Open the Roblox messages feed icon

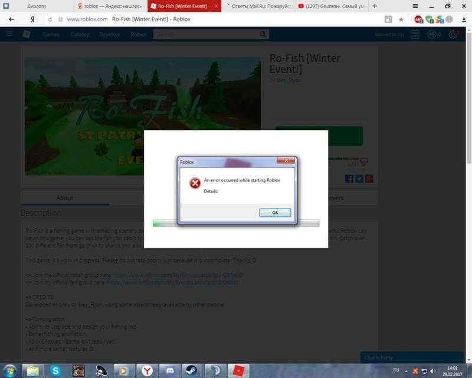point(415,34)
